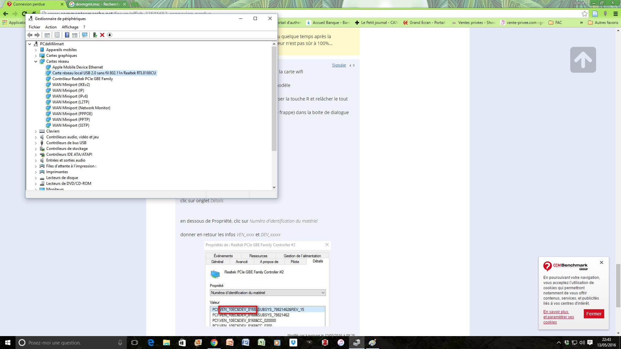Image resolution: width=621 pixels, height=349 pixels.
Task: Click the show/hide console tree toolbar icon
Action: [47, 35]
